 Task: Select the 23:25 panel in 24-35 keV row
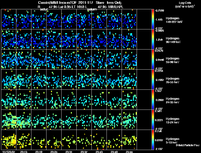[54, 99]
